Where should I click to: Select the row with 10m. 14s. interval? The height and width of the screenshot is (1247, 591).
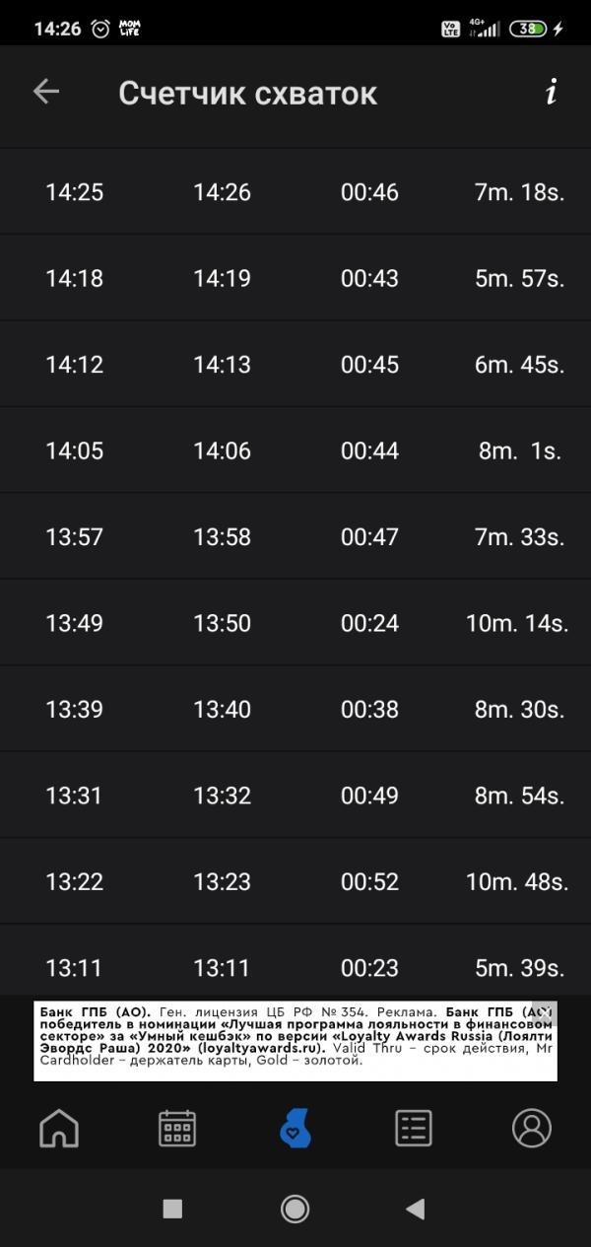click(295, 623)
